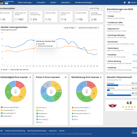Toggle the Aktuell series in chart legend

click(4, 70)
